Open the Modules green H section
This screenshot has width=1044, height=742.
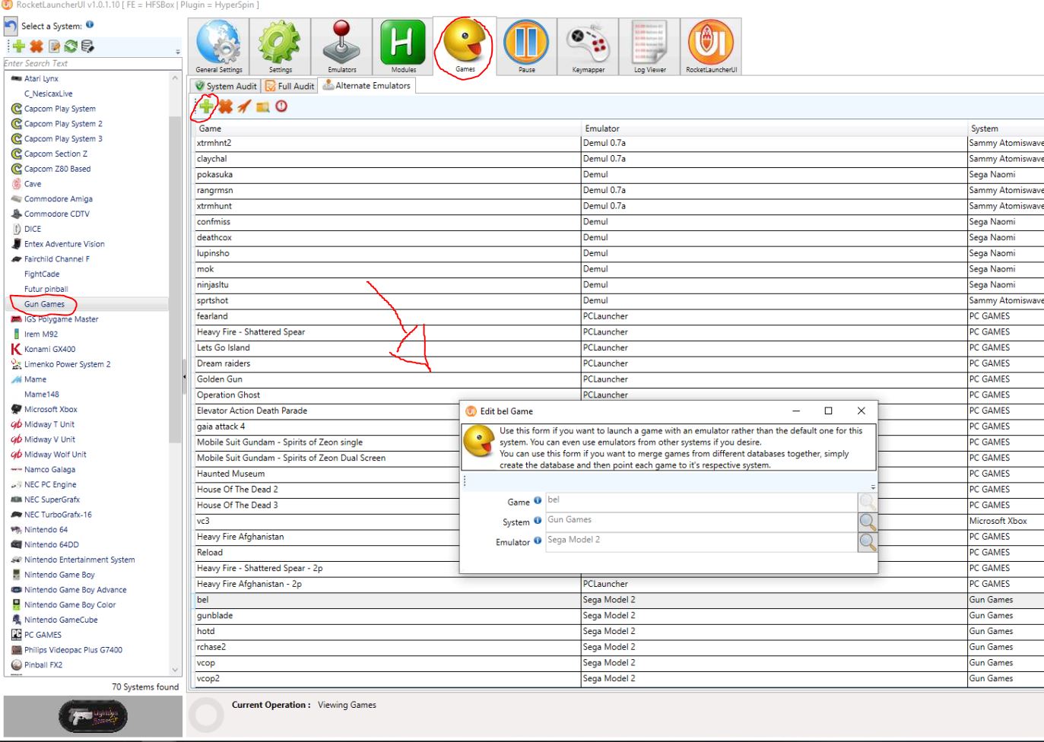point(403,46)
